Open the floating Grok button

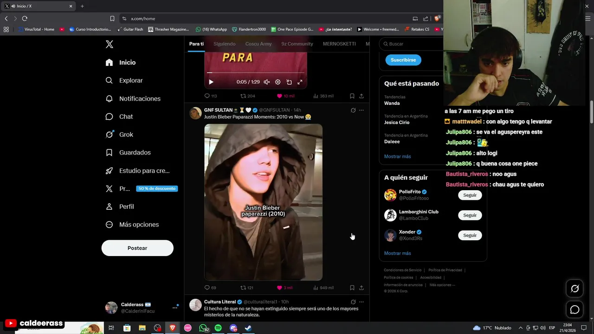coord(575,289)
